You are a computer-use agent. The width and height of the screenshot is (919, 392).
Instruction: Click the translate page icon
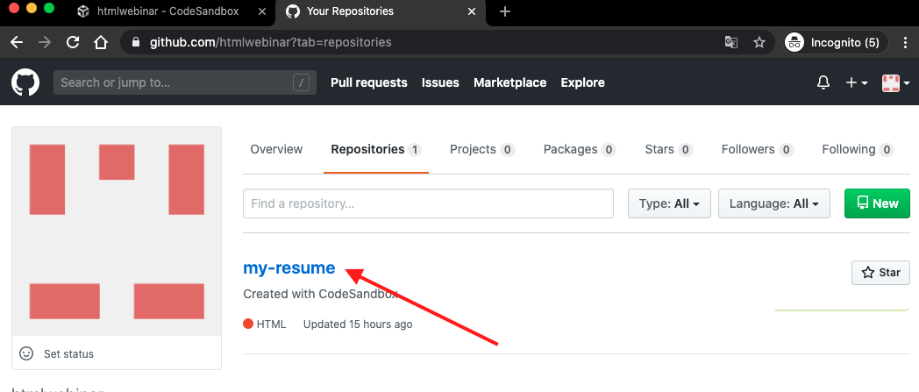click(x=730, y=42)
